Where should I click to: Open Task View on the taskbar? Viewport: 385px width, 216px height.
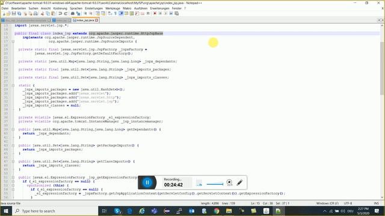[x=104, y=211]
